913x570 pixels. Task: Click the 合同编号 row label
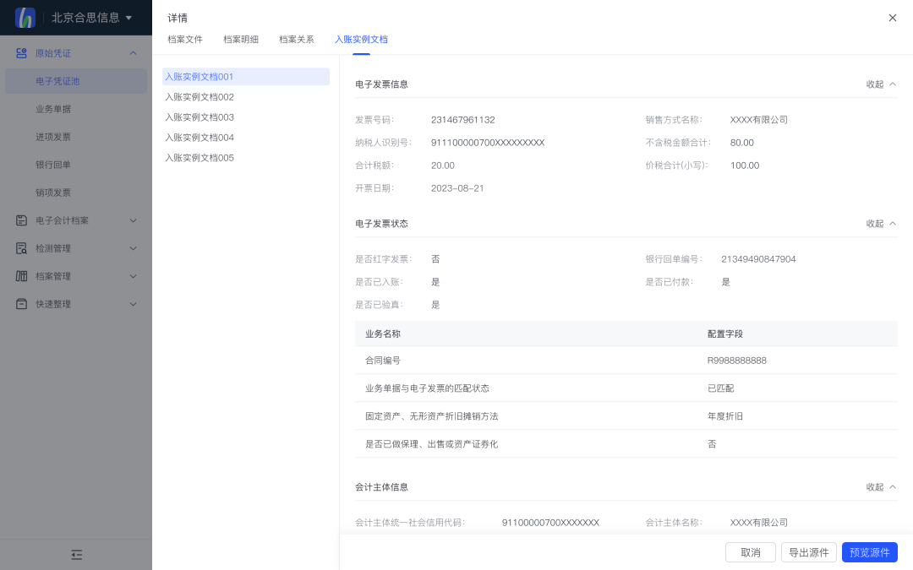[383, 361]
